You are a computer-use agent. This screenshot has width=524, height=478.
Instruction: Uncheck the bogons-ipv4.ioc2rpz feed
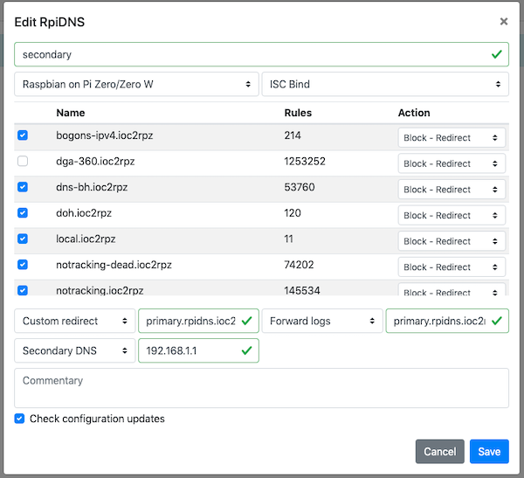pyautogui.click(x=23, y=135)
